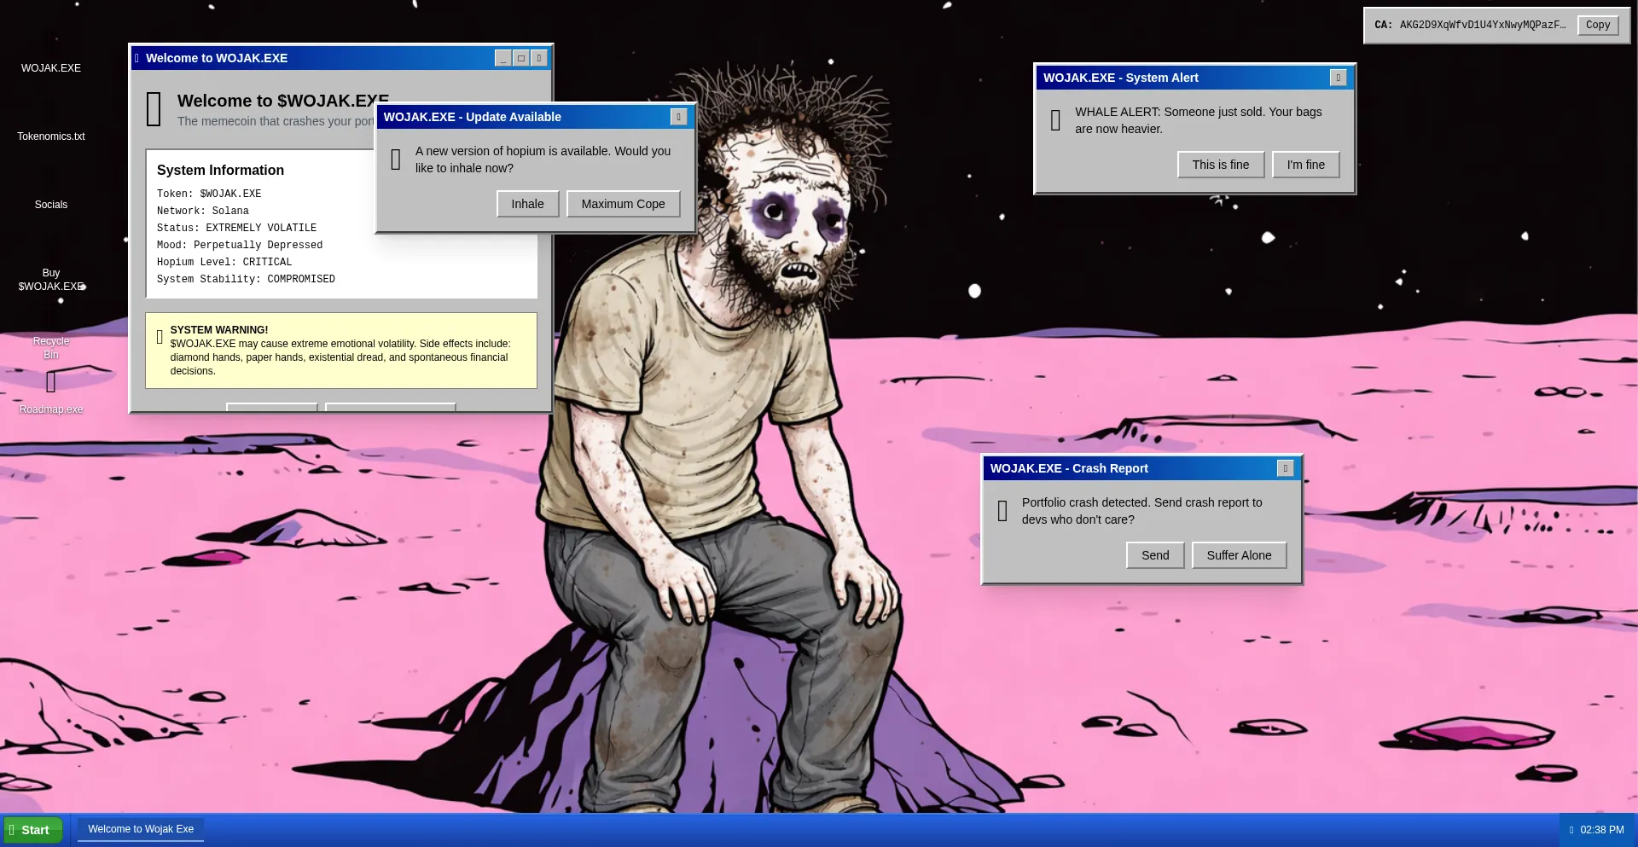Click I'm fine in the whale alert

[x=1305, y=165]
